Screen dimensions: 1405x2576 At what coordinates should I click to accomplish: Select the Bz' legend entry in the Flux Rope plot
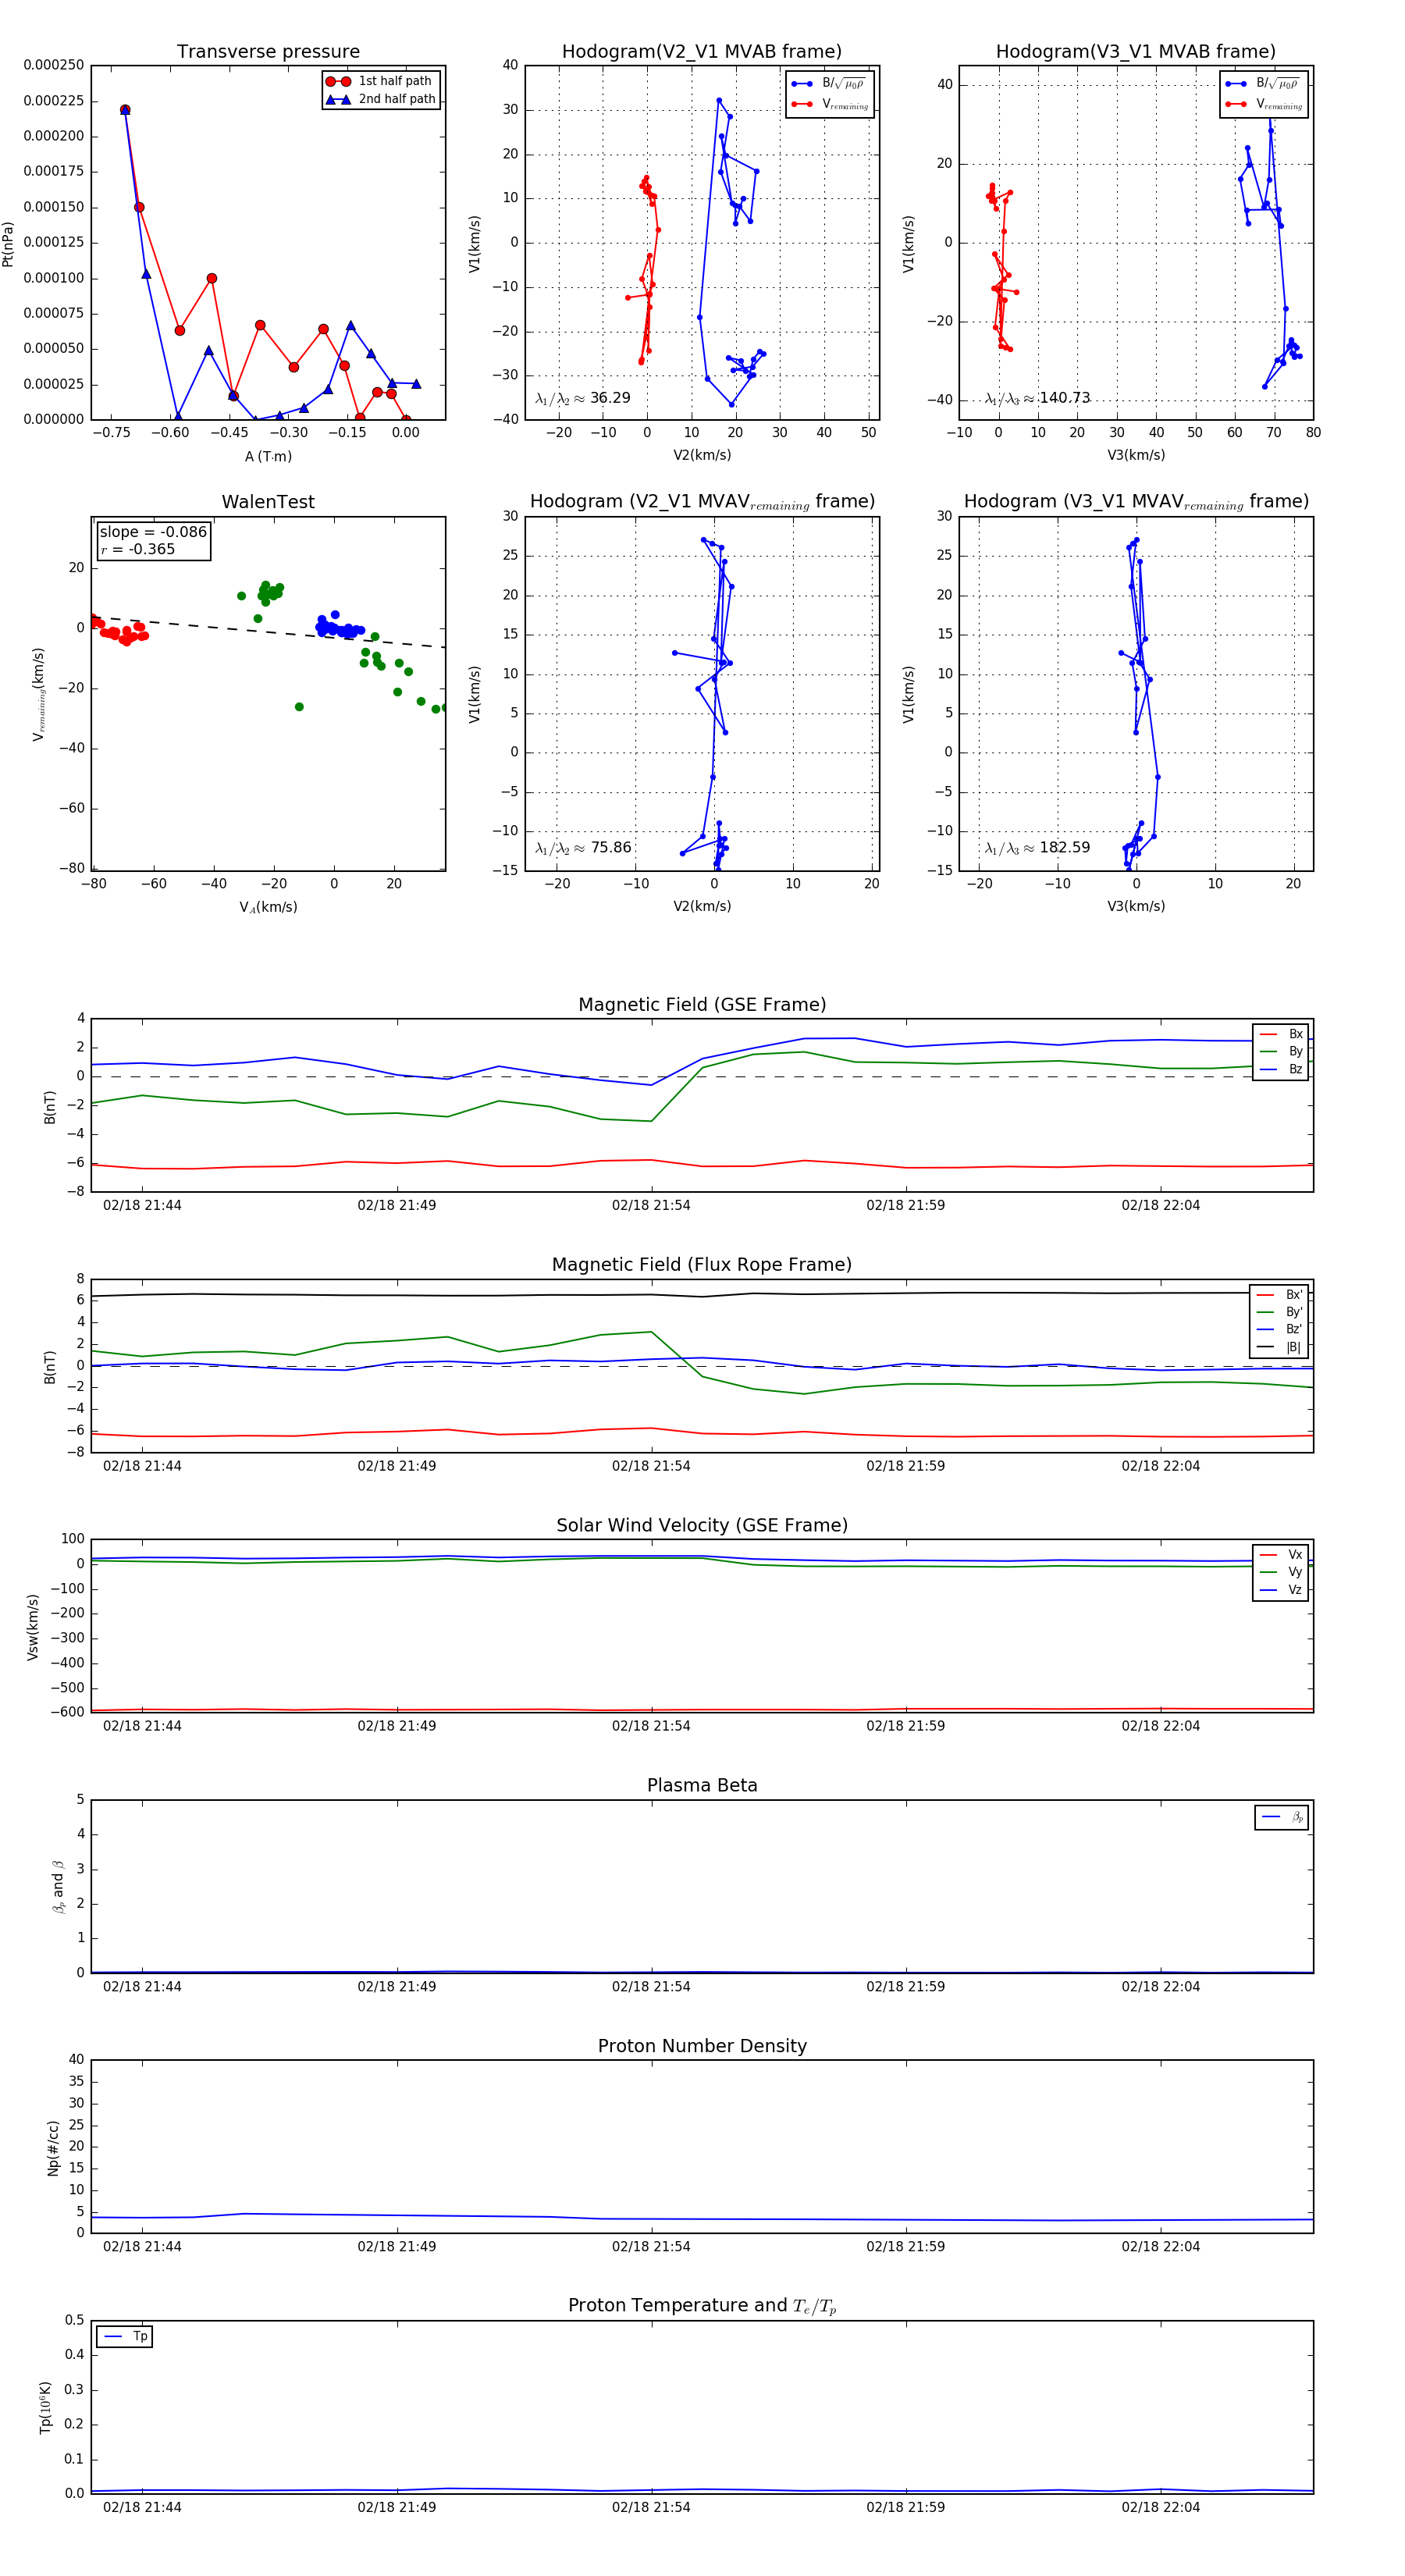coord(1279,1329)
